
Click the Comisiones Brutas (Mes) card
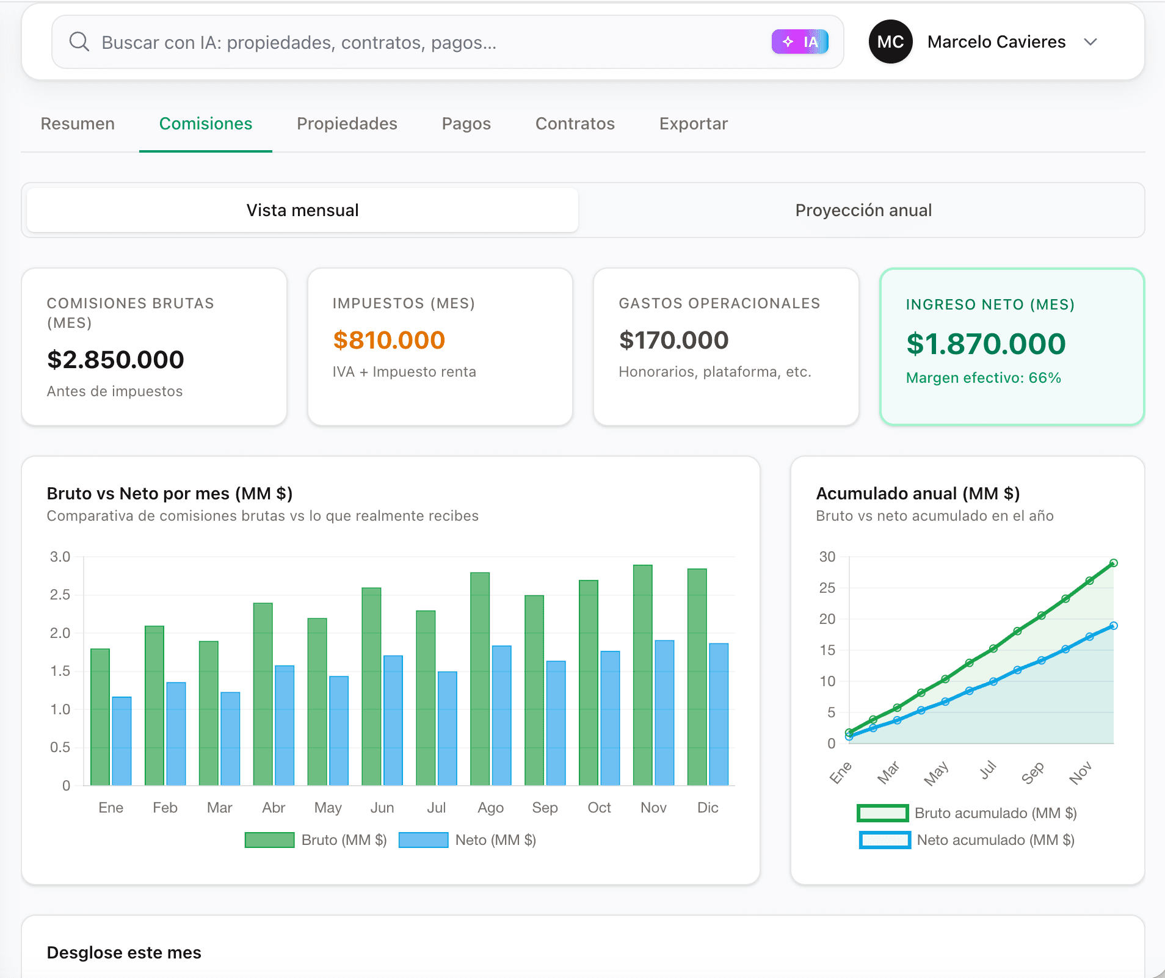(154, 346)
